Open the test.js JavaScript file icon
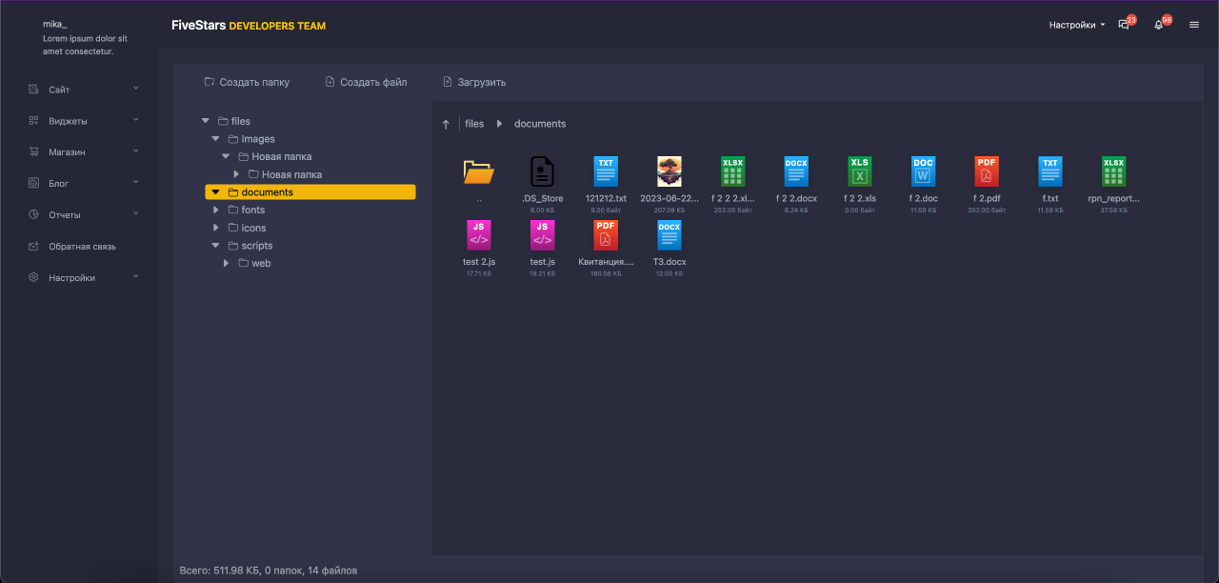 [x=542, y=234]
